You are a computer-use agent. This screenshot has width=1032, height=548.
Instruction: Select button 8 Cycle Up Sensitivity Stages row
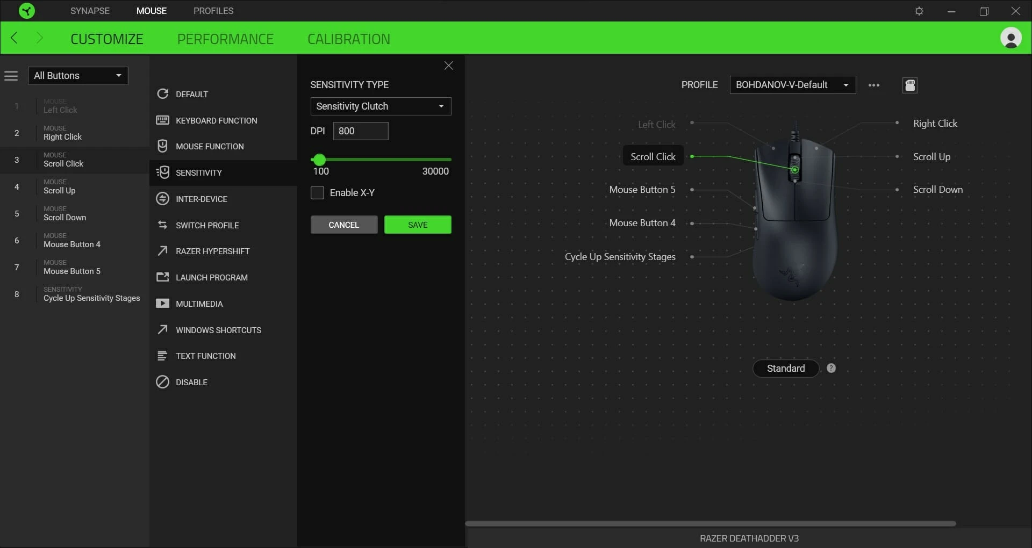75,294
